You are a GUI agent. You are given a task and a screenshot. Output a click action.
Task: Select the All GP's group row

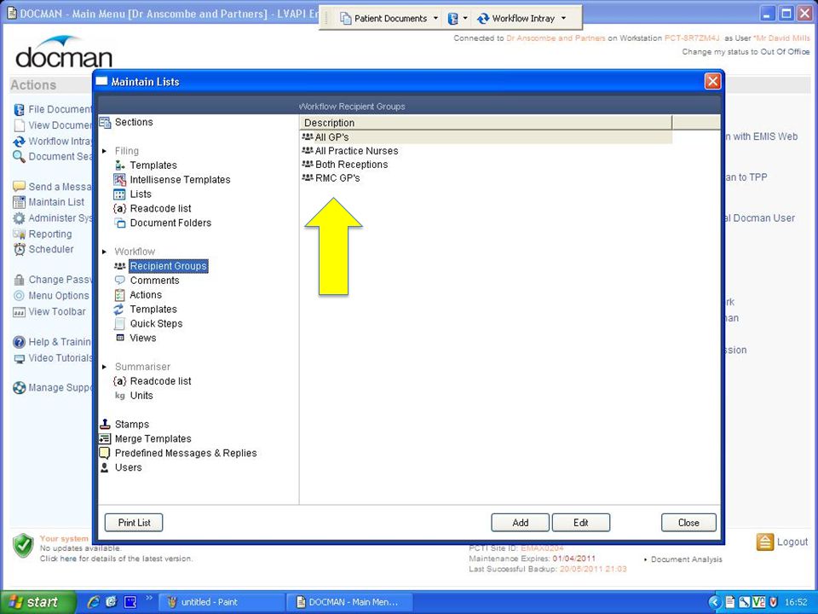(487, 137)
